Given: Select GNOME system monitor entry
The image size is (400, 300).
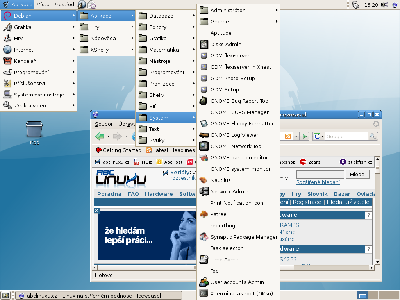Looking at the screenshot, I should [238, 169].
